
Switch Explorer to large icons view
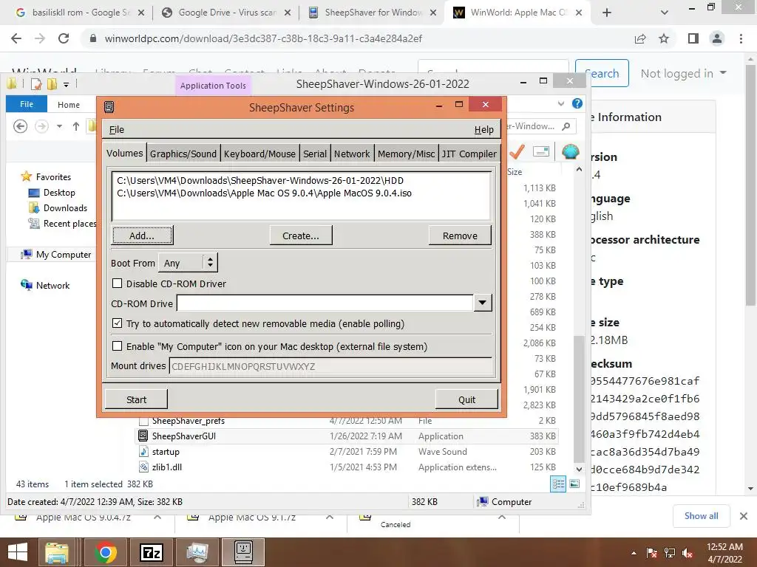pos(574,484)
